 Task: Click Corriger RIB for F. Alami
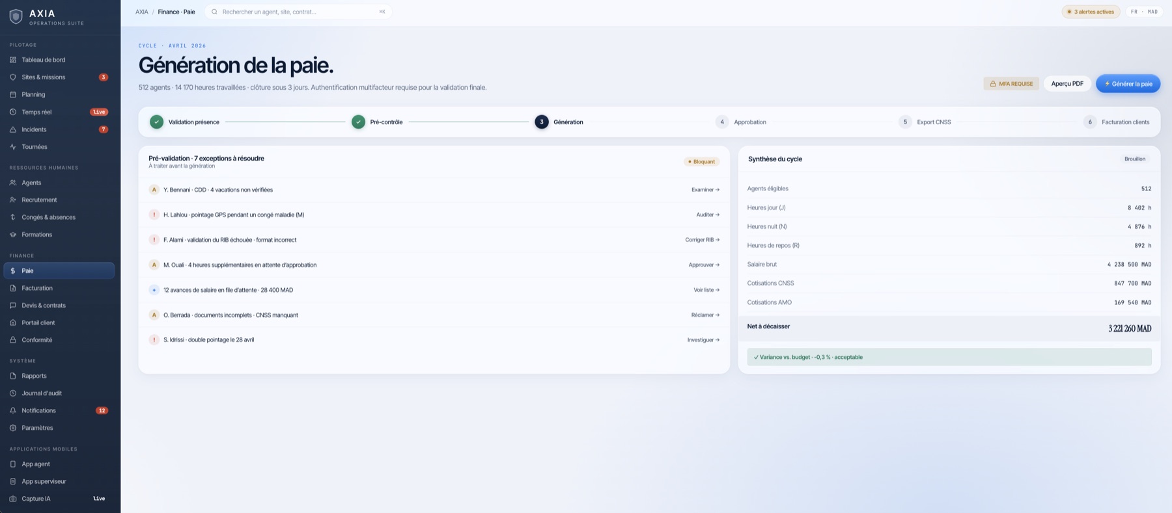(x=702, y=240)
